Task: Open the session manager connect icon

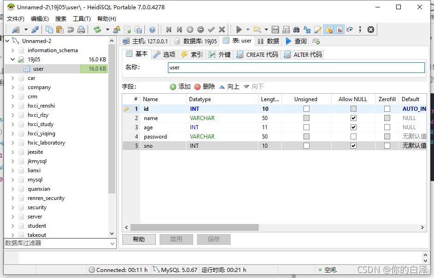Action: pos(16,30)
